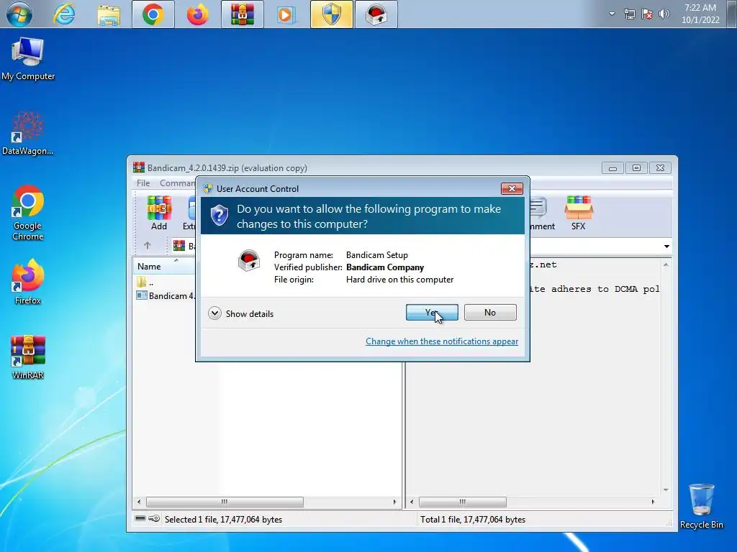Select the Bandicam 4 file row

pos(166,295)
